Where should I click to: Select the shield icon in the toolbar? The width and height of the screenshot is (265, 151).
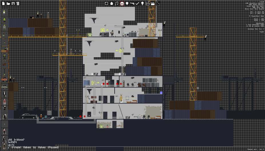click(x=127, y=3)
